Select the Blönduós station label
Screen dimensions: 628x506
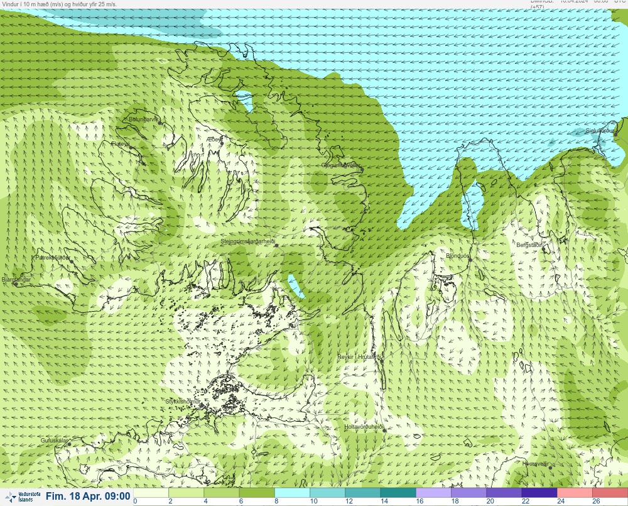point(457,255)
